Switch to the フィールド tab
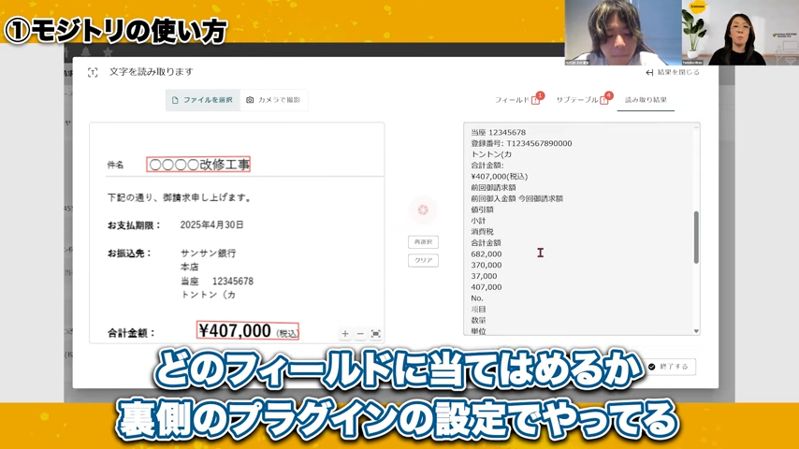The height and width of the screenshot is (449, 799). click(512, 100)
